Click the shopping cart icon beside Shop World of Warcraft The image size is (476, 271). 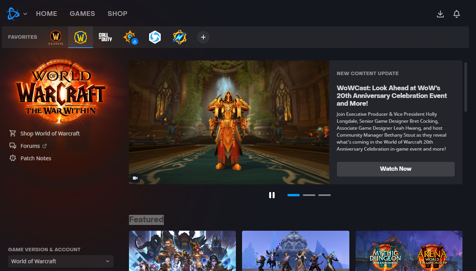pyautogui.click(x=13, y=133)
